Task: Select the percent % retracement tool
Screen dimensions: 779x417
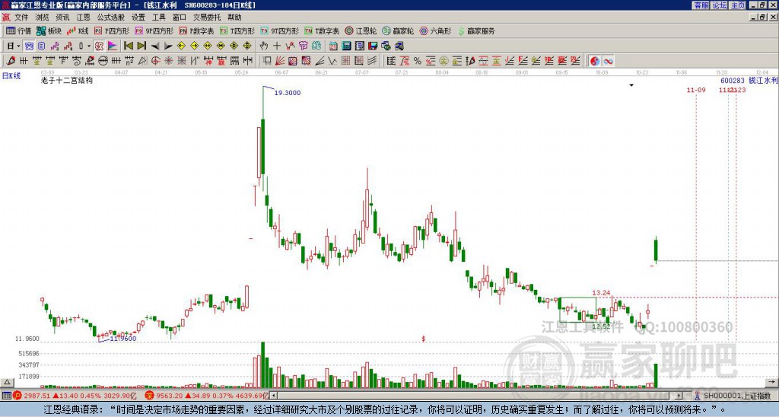Action: pyautogui.click(x=418, y=61)
